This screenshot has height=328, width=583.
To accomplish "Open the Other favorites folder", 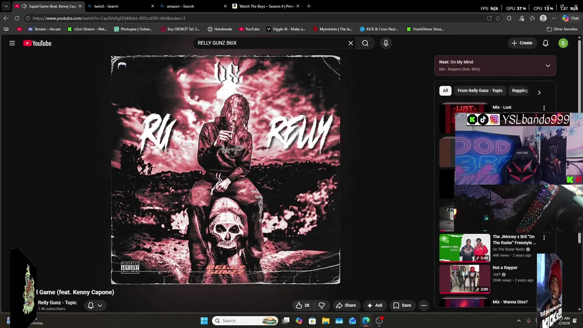I will tap(562, 29).
